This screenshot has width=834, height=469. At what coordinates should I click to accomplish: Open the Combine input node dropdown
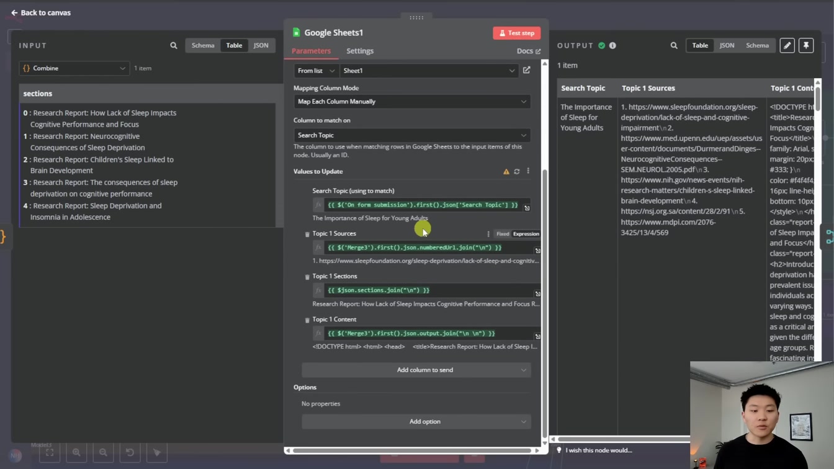[74, 68]
